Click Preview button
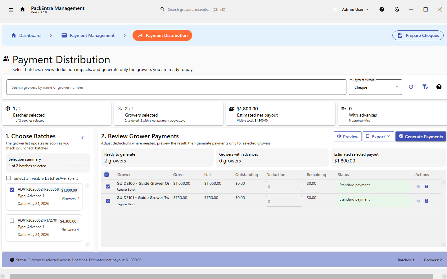 click(x=348, y=136)
